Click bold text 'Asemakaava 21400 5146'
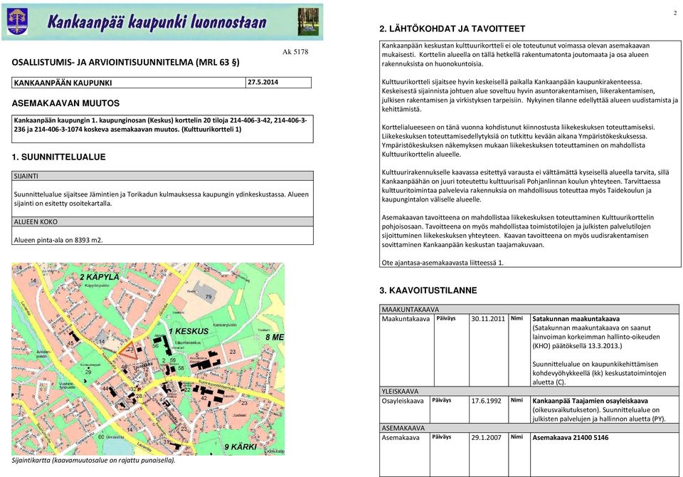The image size is (683, 477). click(x=570, y=437)
